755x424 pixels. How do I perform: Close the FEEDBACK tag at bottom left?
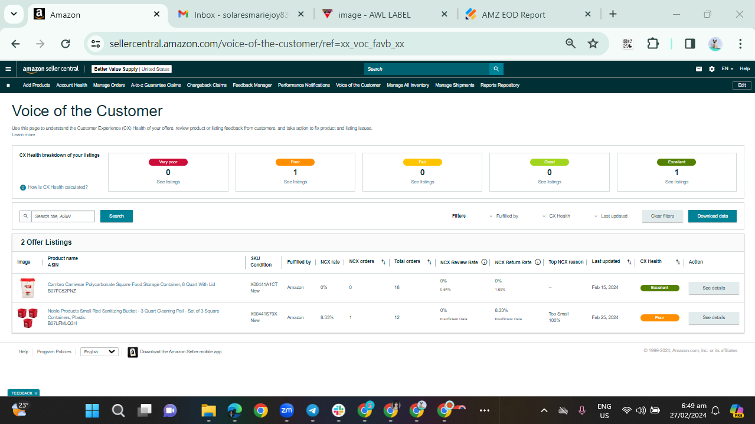[x=36, y=393]
